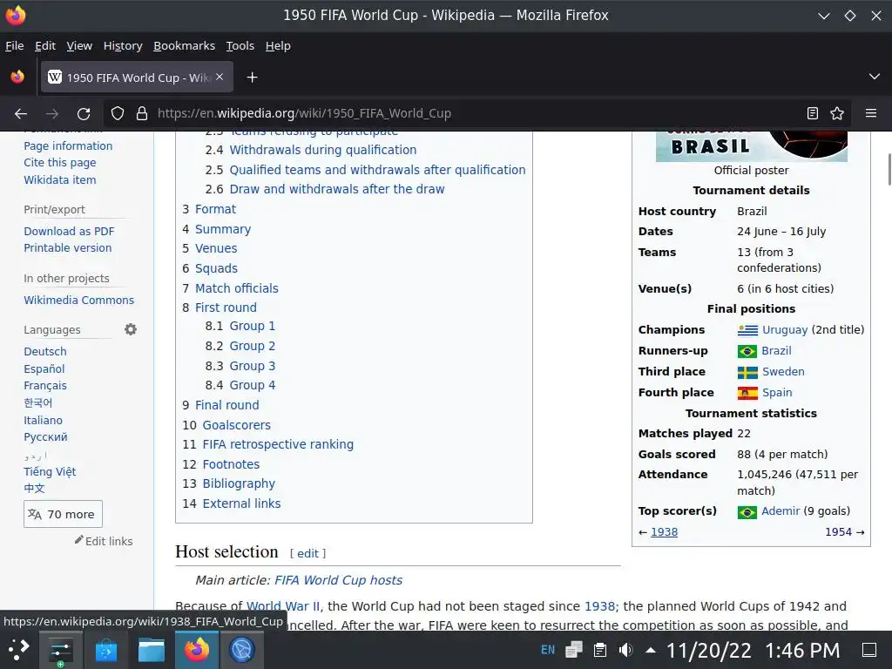This screenshot has height=669, width=892.
Task: Open the clipboard icon in system tray
Action: pyautogui.click(x=599, y=650)
